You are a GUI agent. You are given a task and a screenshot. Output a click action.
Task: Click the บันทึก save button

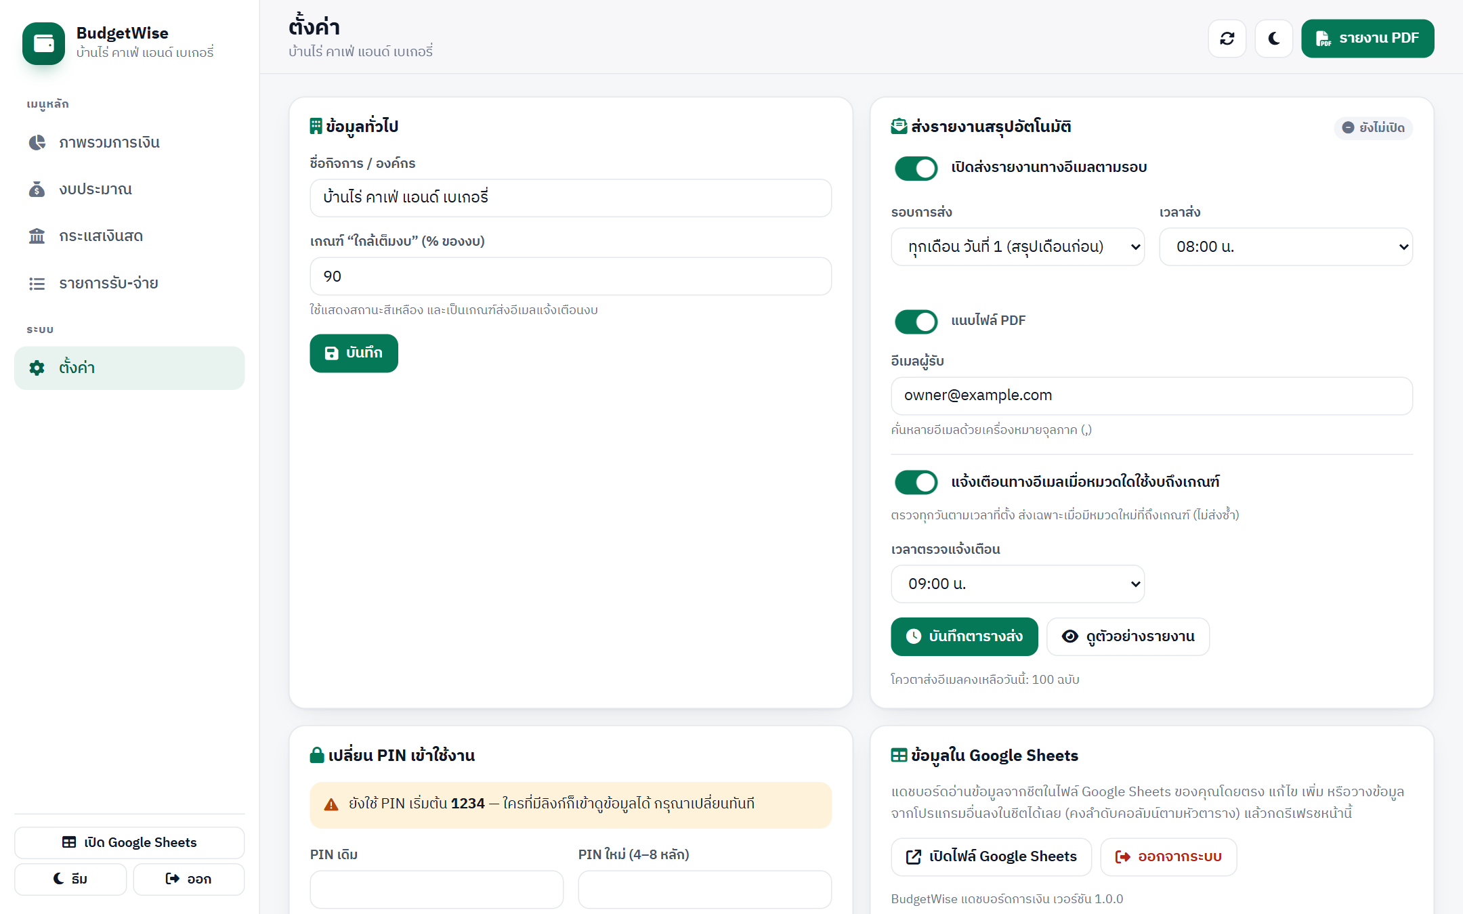pyautogui.click(x=354, y=353)
